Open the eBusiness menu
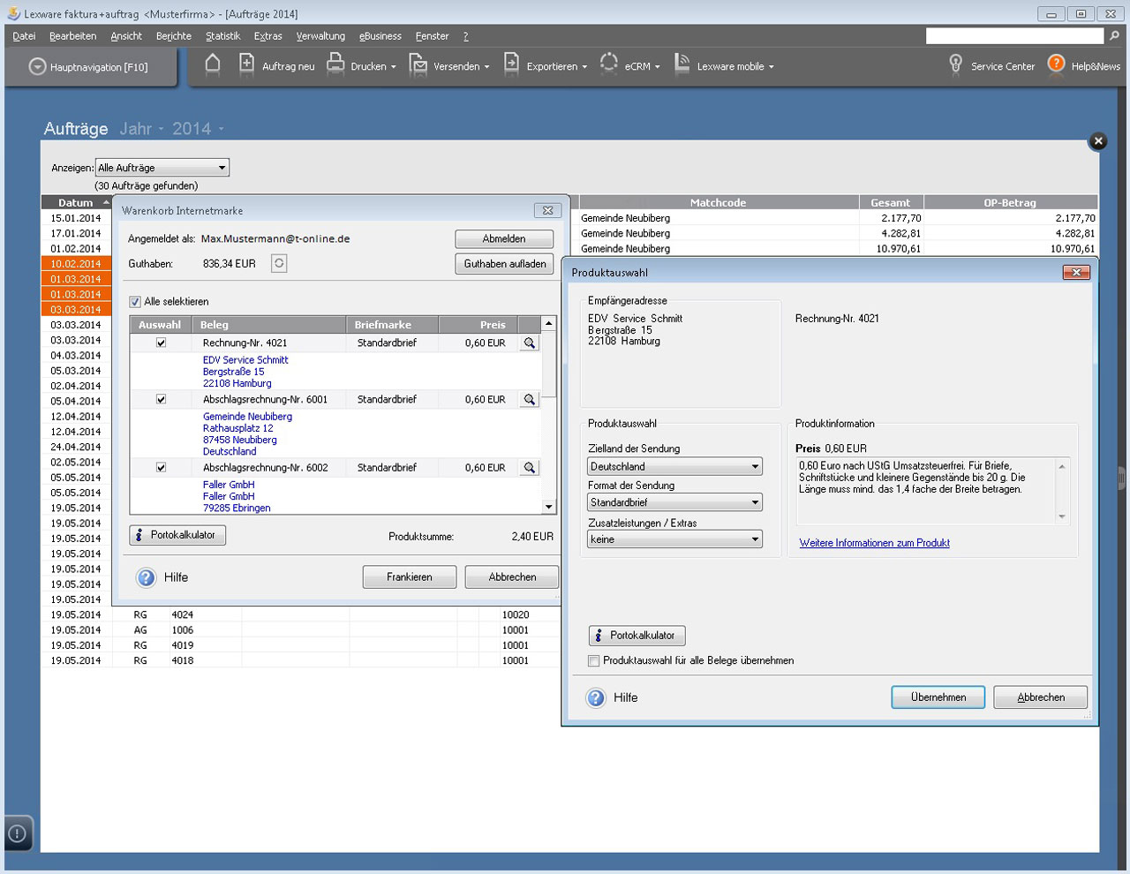Image resolution: width=1130 pixels, height=874 pixels. coord(380,36)
